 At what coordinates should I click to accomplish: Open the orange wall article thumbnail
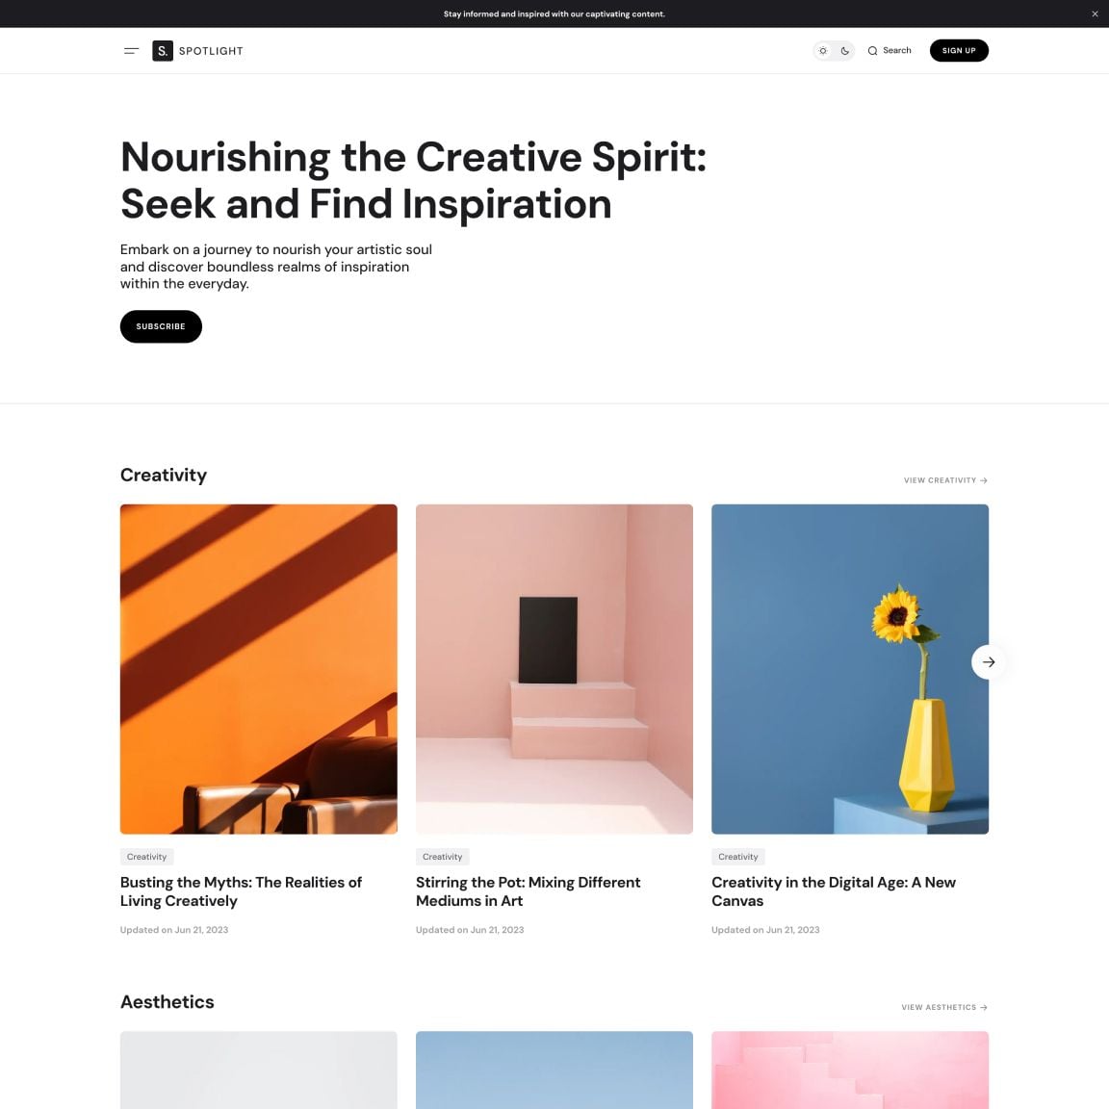[259, 669]
